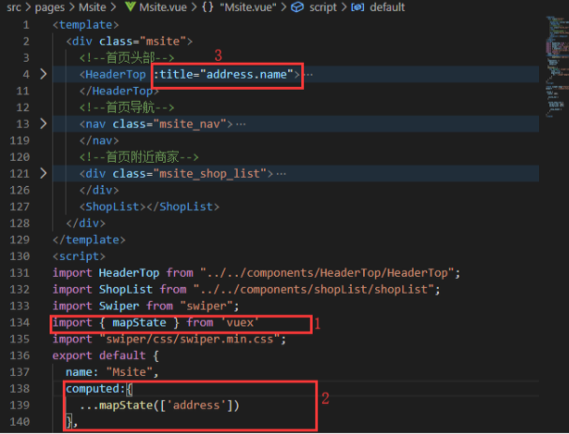Click 'Msite' folder breadcrumb segment

[x=93, y=7]
